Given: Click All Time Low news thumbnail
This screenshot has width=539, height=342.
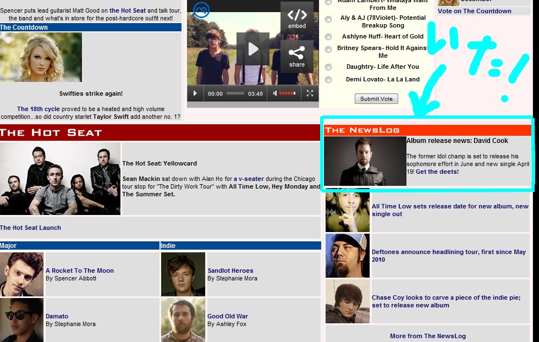Looking at the screenshot, I should [x=348, y=210].
